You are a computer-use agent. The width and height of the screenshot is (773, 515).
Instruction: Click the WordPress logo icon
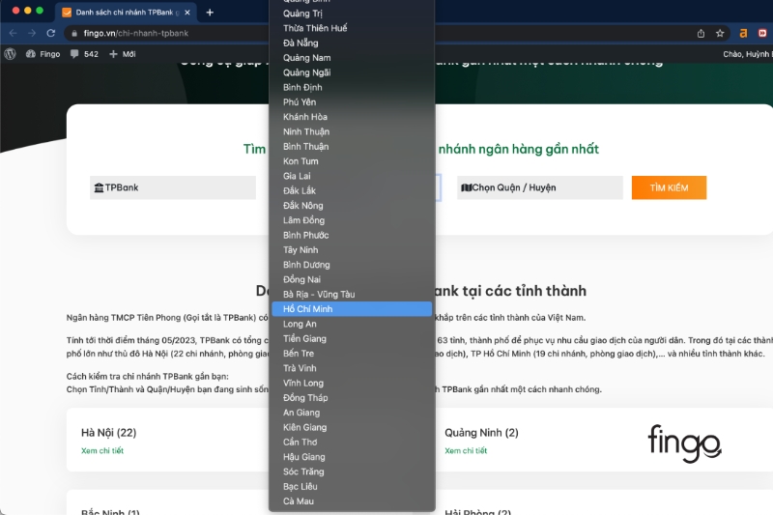pyautogui.click(x=10, y=54)
